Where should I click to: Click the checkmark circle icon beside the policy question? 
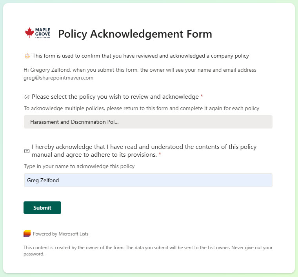click(x=27, y=97)
